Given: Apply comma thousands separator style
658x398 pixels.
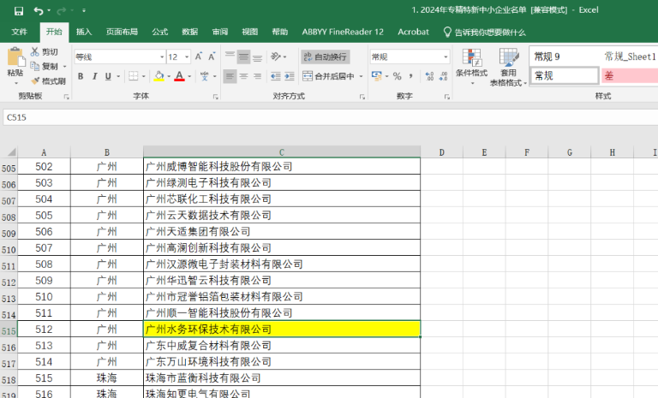Looking at the screenshot, I should tap(411, 76).
